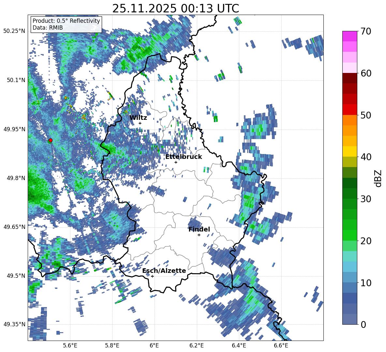
Task: Click the red colorbar segment above 50
Action: point(349,110)
